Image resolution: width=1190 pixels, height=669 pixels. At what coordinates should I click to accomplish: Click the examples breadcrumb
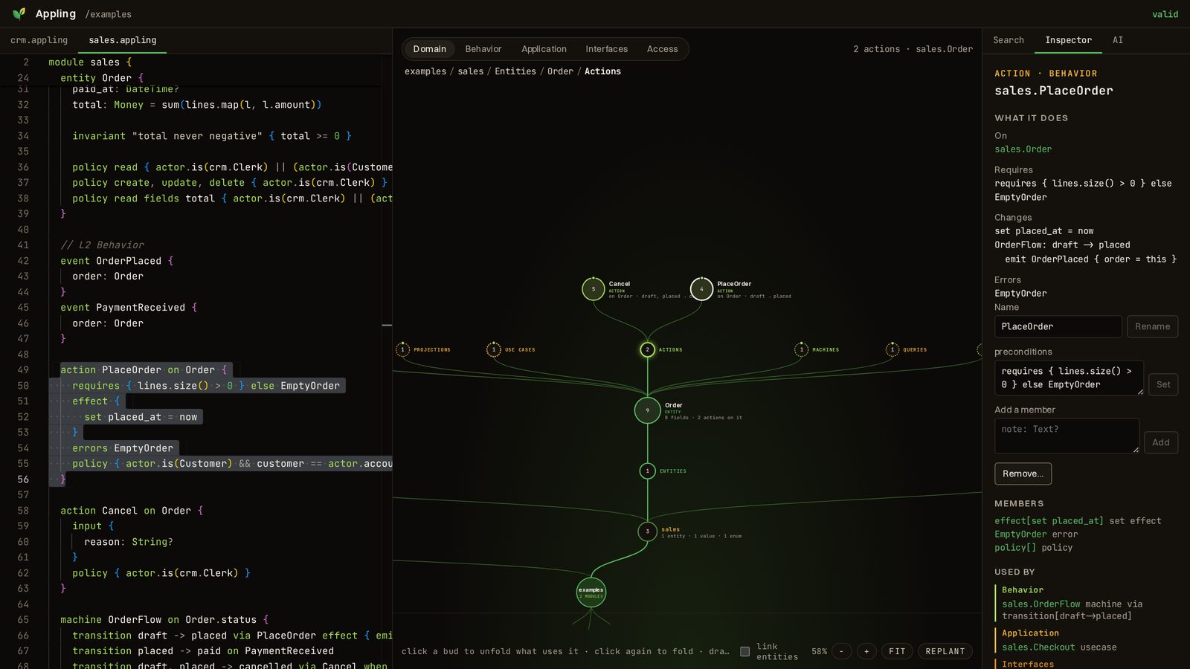pyautogui.click(x=425, y=71)
